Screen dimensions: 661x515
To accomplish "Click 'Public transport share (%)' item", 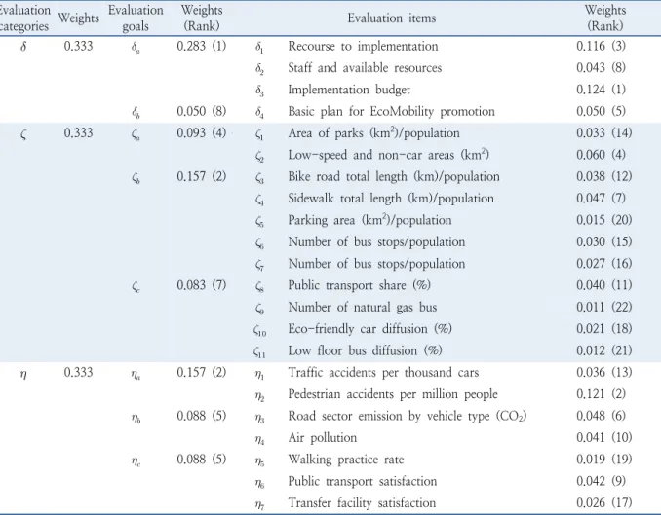I will [359, 285].
